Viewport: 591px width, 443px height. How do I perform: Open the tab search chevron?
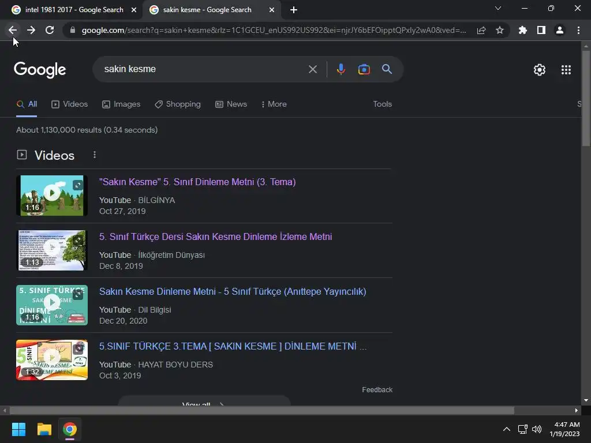click(498, 8)
